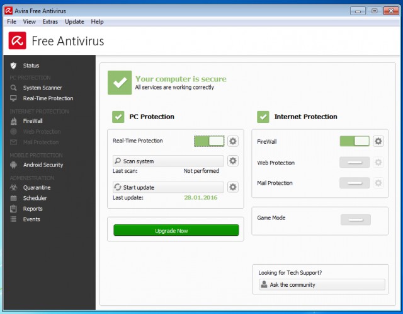
Task: Click the list icon beside Events
Action: [x=13, y=219]
